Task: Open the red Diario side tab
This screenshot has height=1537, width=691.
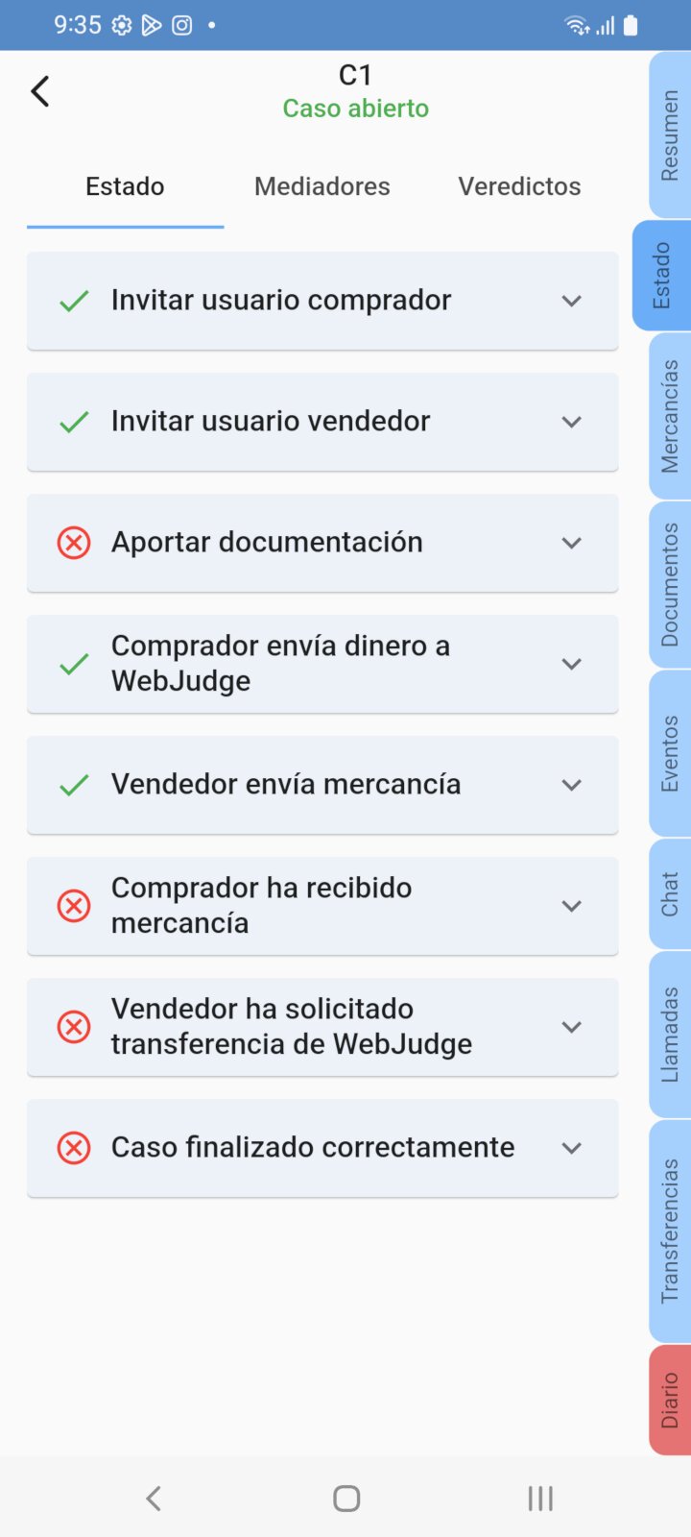Action: tap(670, 1400)
